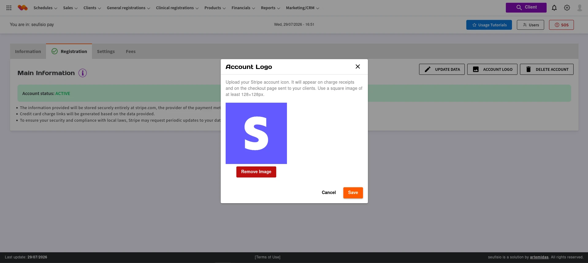Expand the Schedules menu

45,8
